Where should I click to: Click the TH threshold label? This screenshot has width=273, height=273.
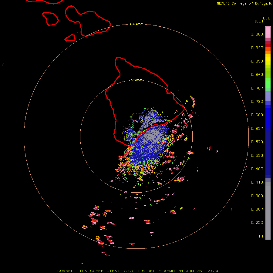tap(261, 236)
